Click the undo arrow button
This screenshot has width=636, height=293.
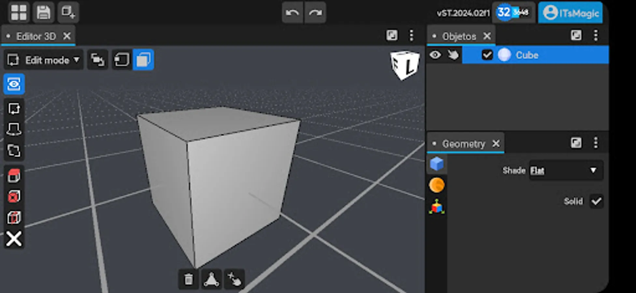pos(292,13)
